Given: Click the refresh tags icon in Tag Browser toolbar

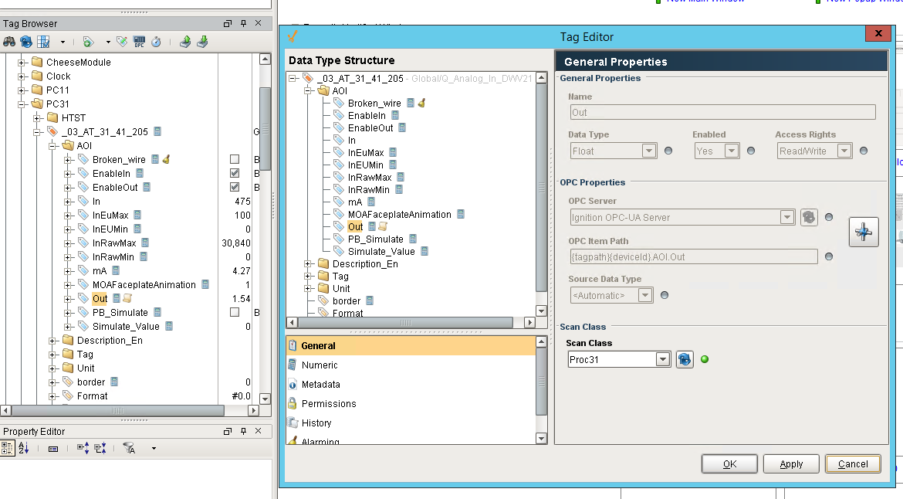Looking at the screenshot, I should tap(26, 42).
